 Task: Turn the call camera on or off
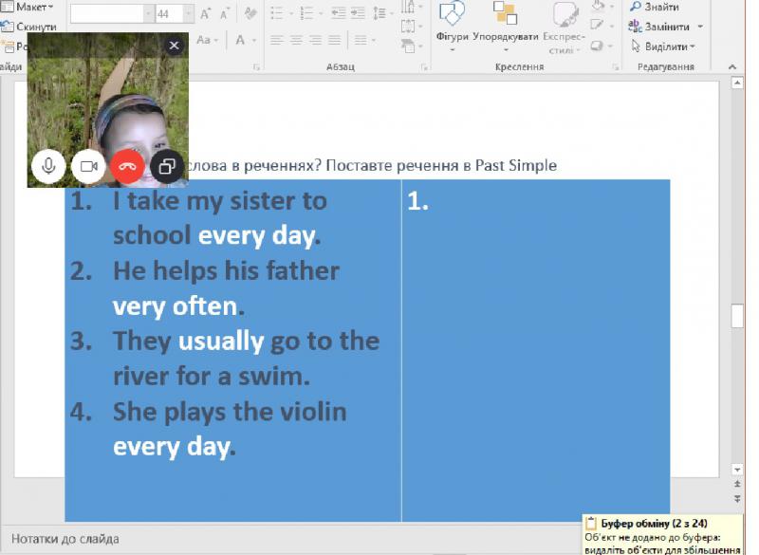tap(88, 166)
